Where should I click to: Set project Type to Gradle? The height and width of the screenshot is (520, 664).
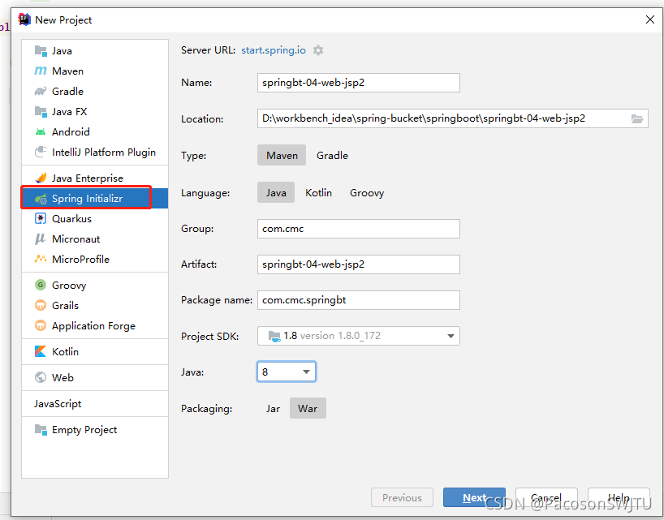pyautogui.click(x=332, y=155)
